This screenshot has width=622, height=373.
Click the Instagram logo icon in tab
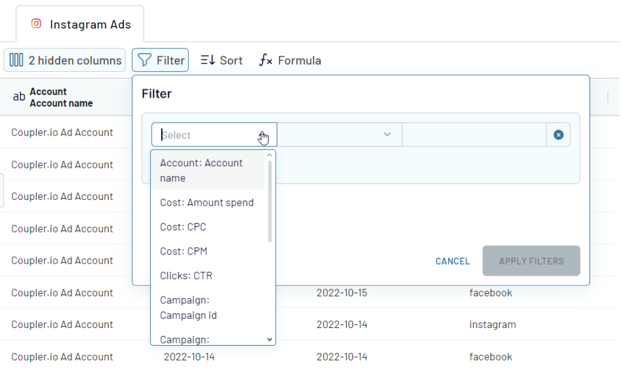[x=36, y=24]
